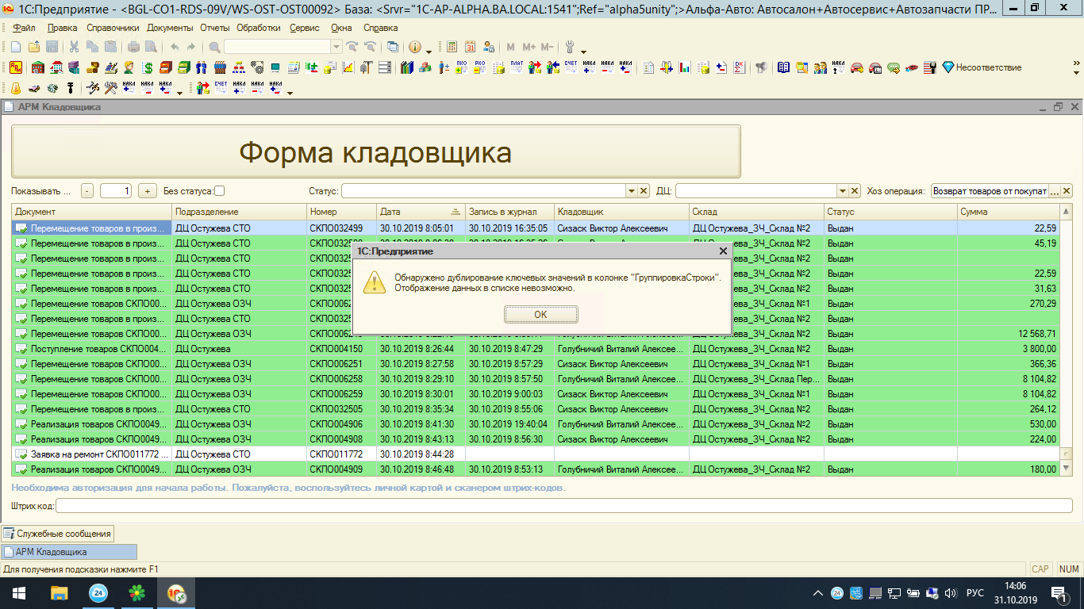Open selection for Хоз операция field
The width and height of the screenshot is (1084, 609).
pos(1054,191)
